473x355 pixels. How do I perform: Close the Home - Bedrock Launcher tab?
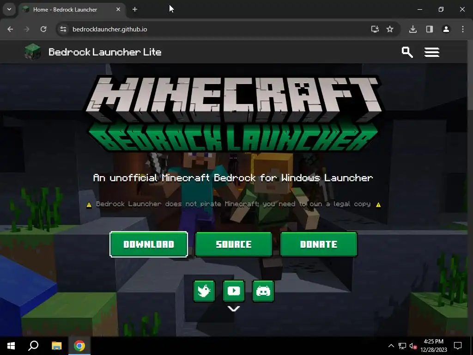click(118, 9)
